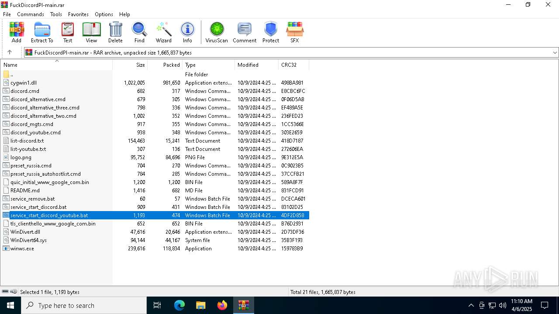
Task: Open Task View on the taskbar
Action: click(157, 305)
